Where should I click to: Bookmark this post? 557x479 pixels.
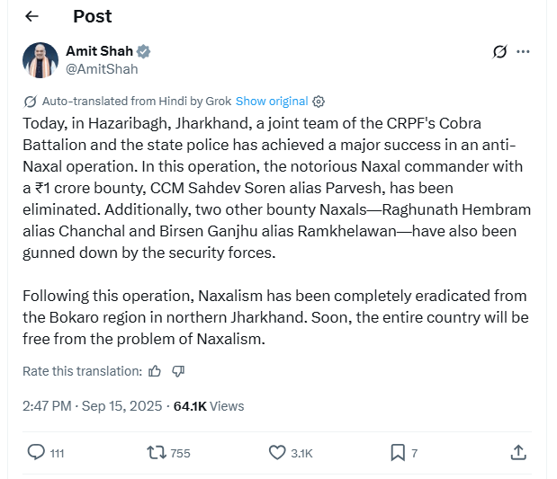(x=397, y=453)
